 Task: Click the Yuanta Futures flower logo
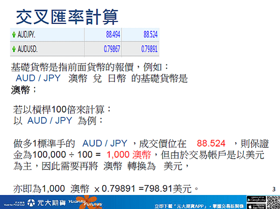pos(86,202)
